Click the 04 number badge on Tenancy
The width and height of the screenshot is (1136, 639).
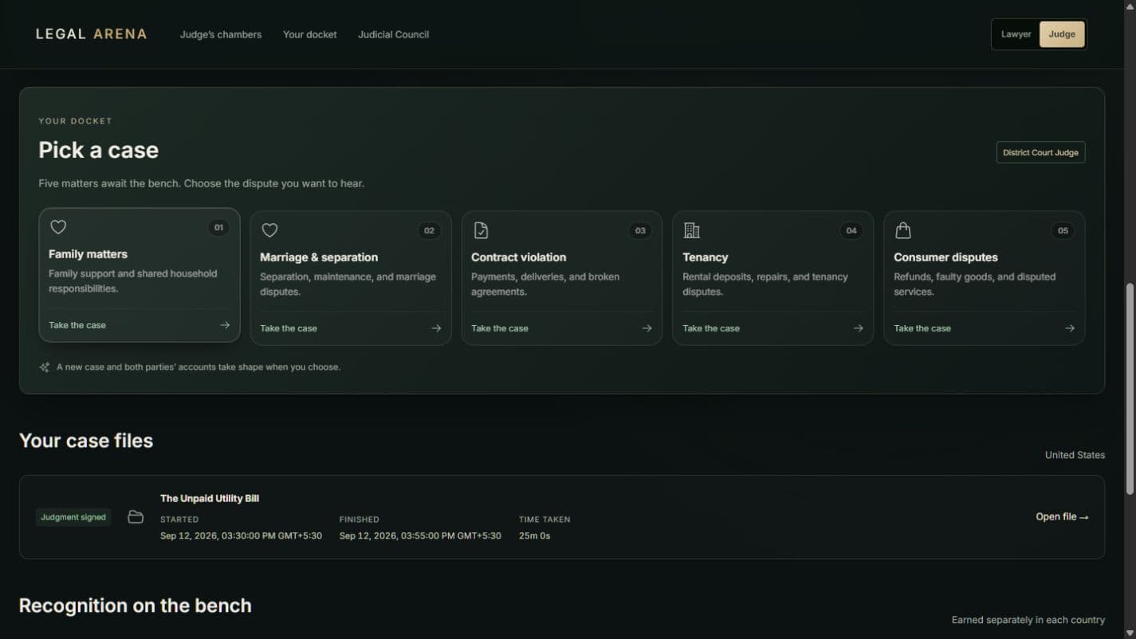pos(851,231)
